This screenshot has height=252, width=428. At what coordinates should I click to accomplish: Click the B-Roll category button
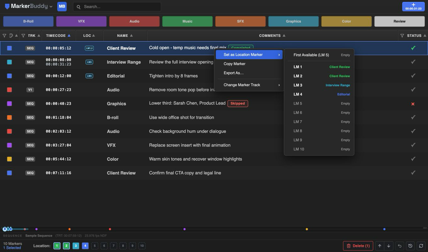[28, 21]
